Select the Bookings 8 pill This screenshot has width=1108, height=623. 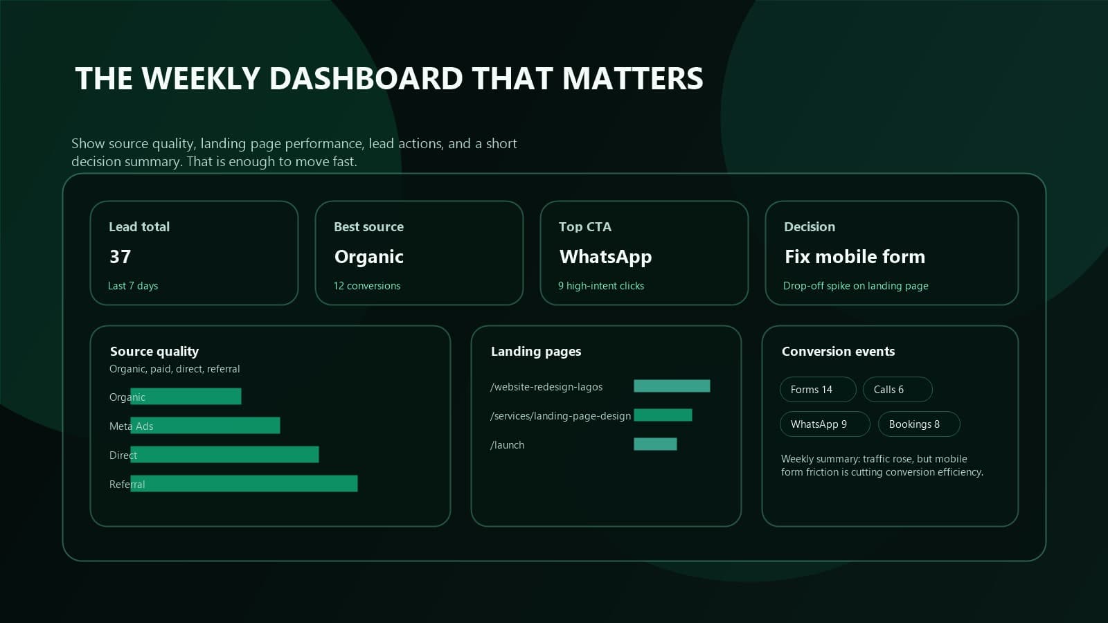pos(918,424)
